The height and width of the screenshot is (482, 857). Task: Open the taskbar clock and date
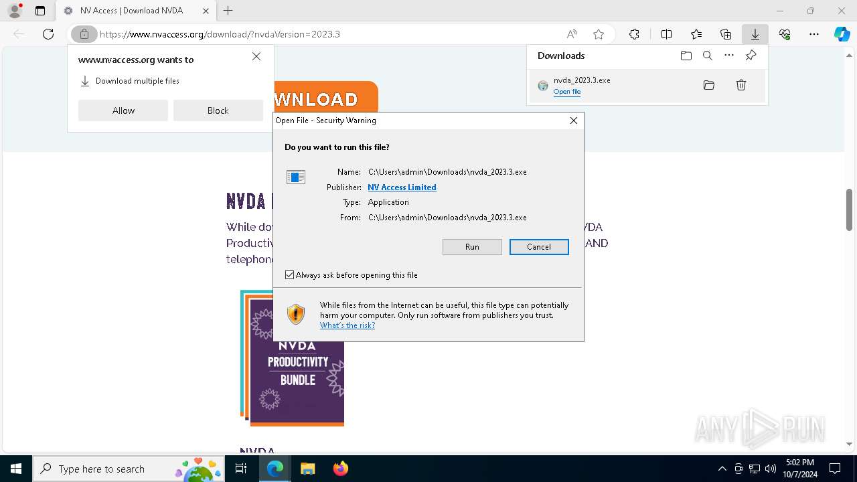[800, 469]
